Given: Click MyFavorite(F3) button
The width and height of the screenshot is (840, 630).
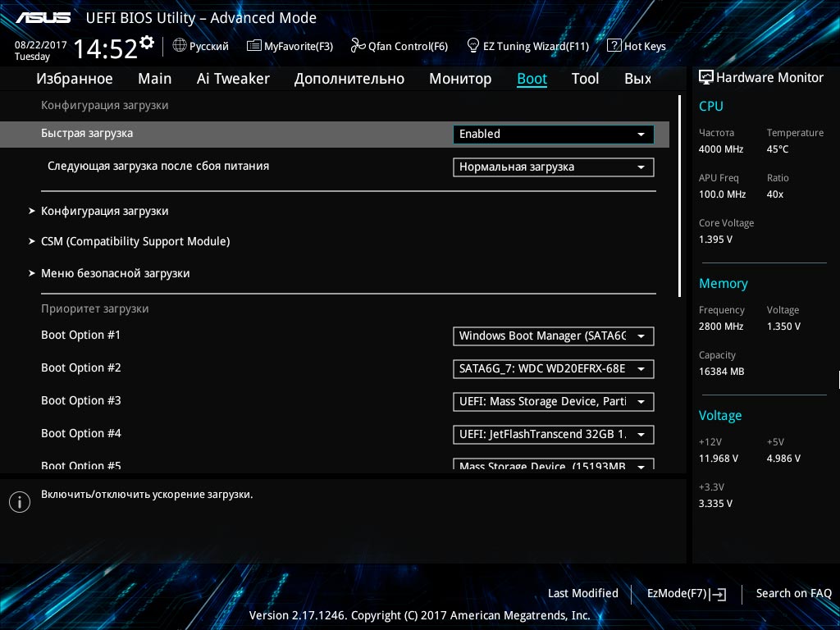Looking at the screenshot, I should 290,46.
